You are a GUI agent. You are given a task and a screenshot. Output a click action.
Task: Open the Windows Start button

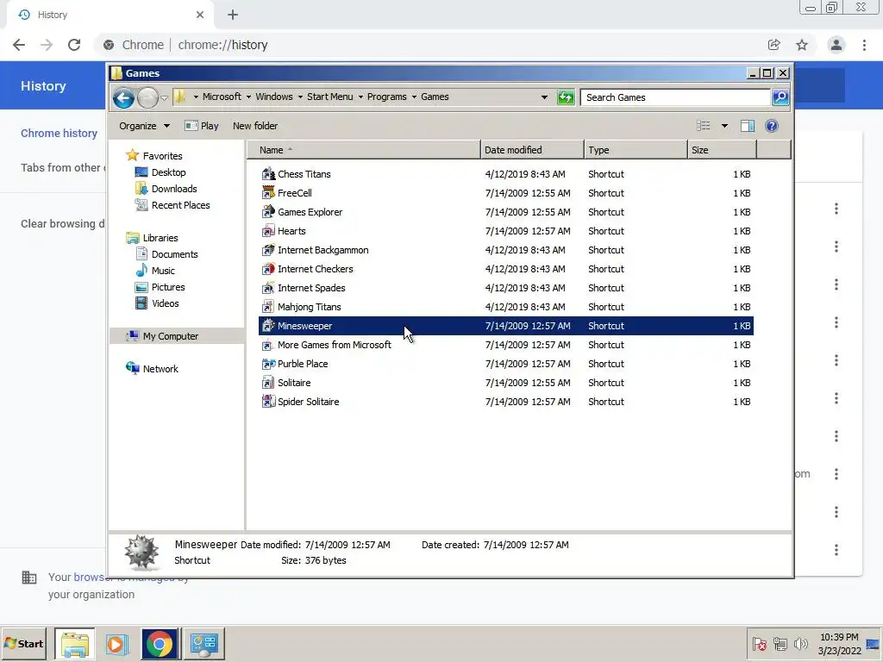(24, 643)
